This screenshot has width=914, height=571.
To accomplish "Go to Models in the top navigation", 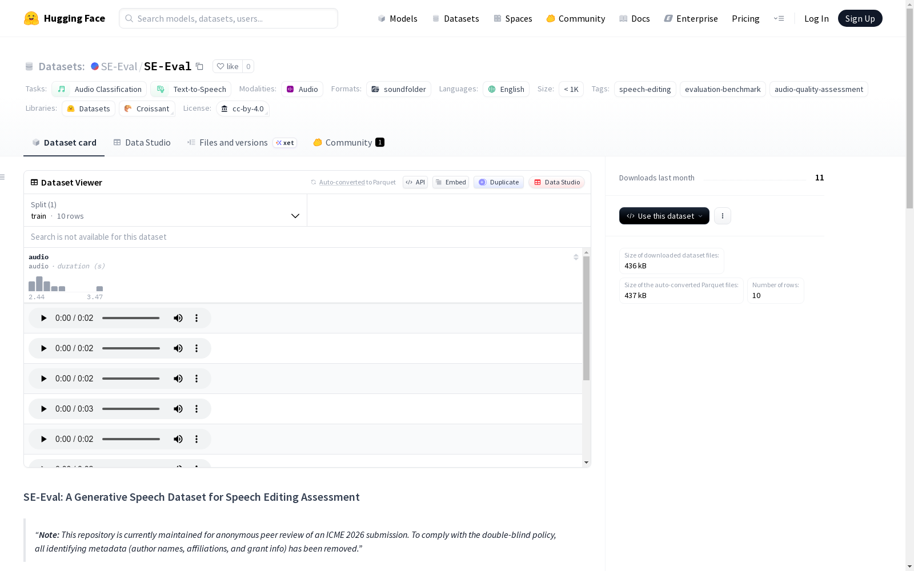I will click(398, 18).
